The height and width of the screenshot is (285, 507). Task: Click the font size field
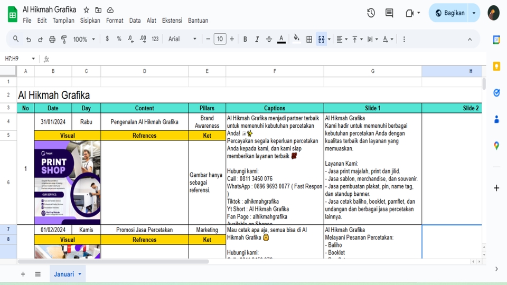click(220, 39)
